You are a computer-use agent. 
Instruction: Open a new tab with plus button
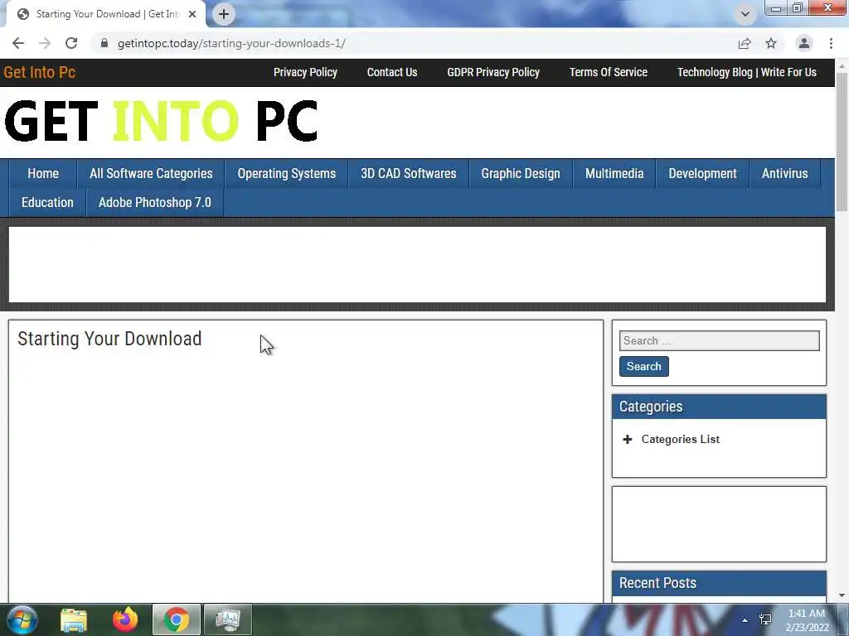(224, 14)
